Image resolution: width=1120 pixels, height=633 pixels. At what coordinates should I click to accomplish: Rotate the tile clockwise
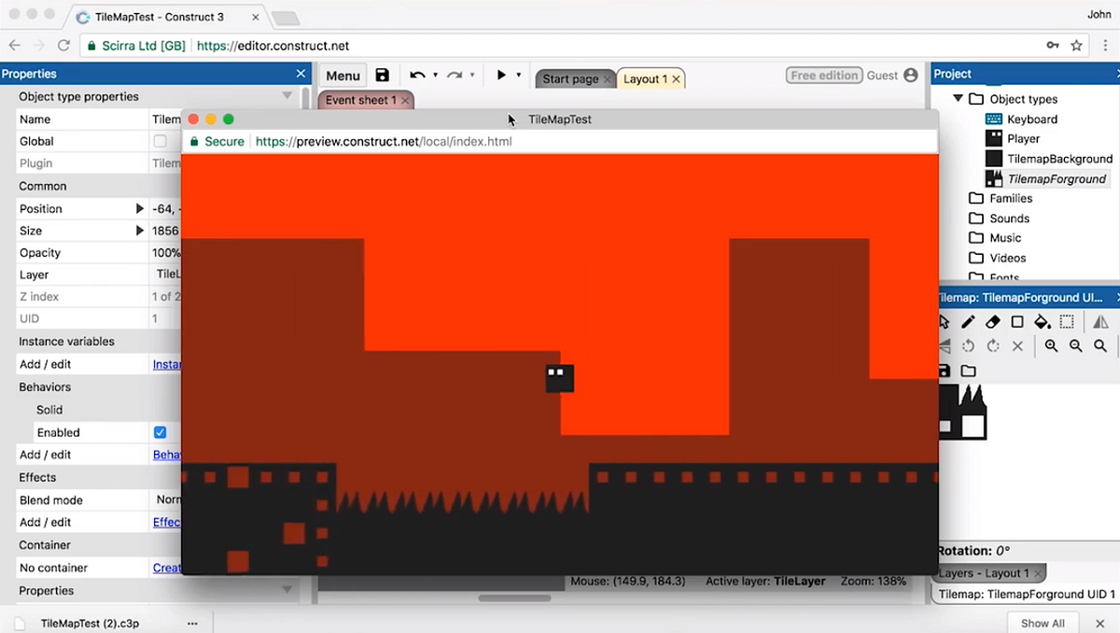tap(992, 345)
